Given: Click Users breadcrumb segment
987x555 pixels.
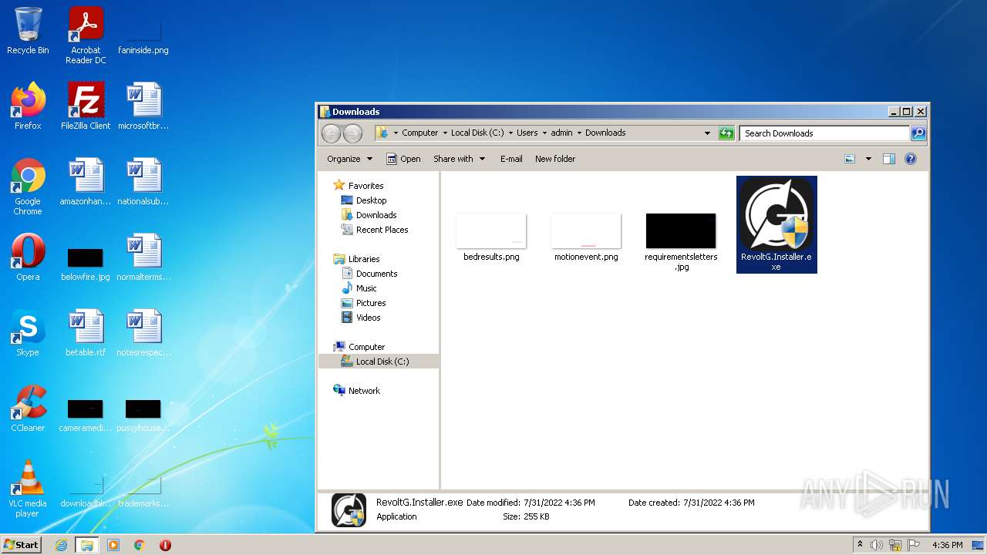Looking at the screenshot, I should tap(527, 133).
